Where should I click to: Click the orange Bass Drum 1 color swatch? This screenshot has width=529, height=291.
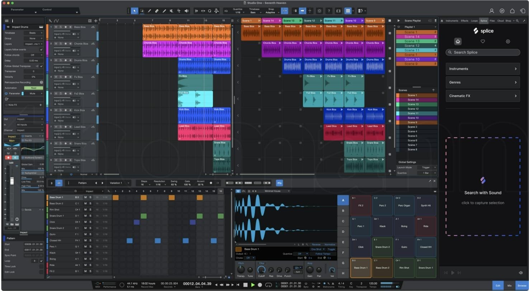click(x=238, y=249)
